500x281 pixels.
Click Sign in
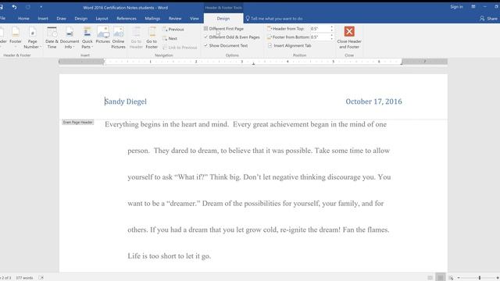[x=456, y=7]
